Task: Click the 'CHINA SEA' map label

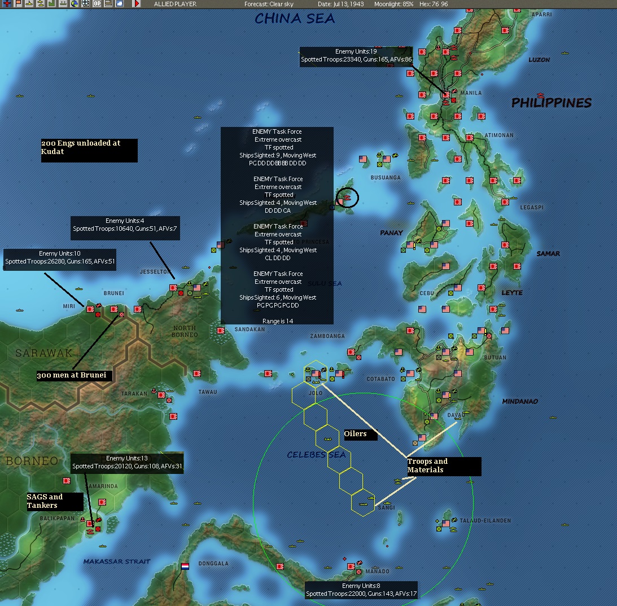Action: tap(295, 19)
